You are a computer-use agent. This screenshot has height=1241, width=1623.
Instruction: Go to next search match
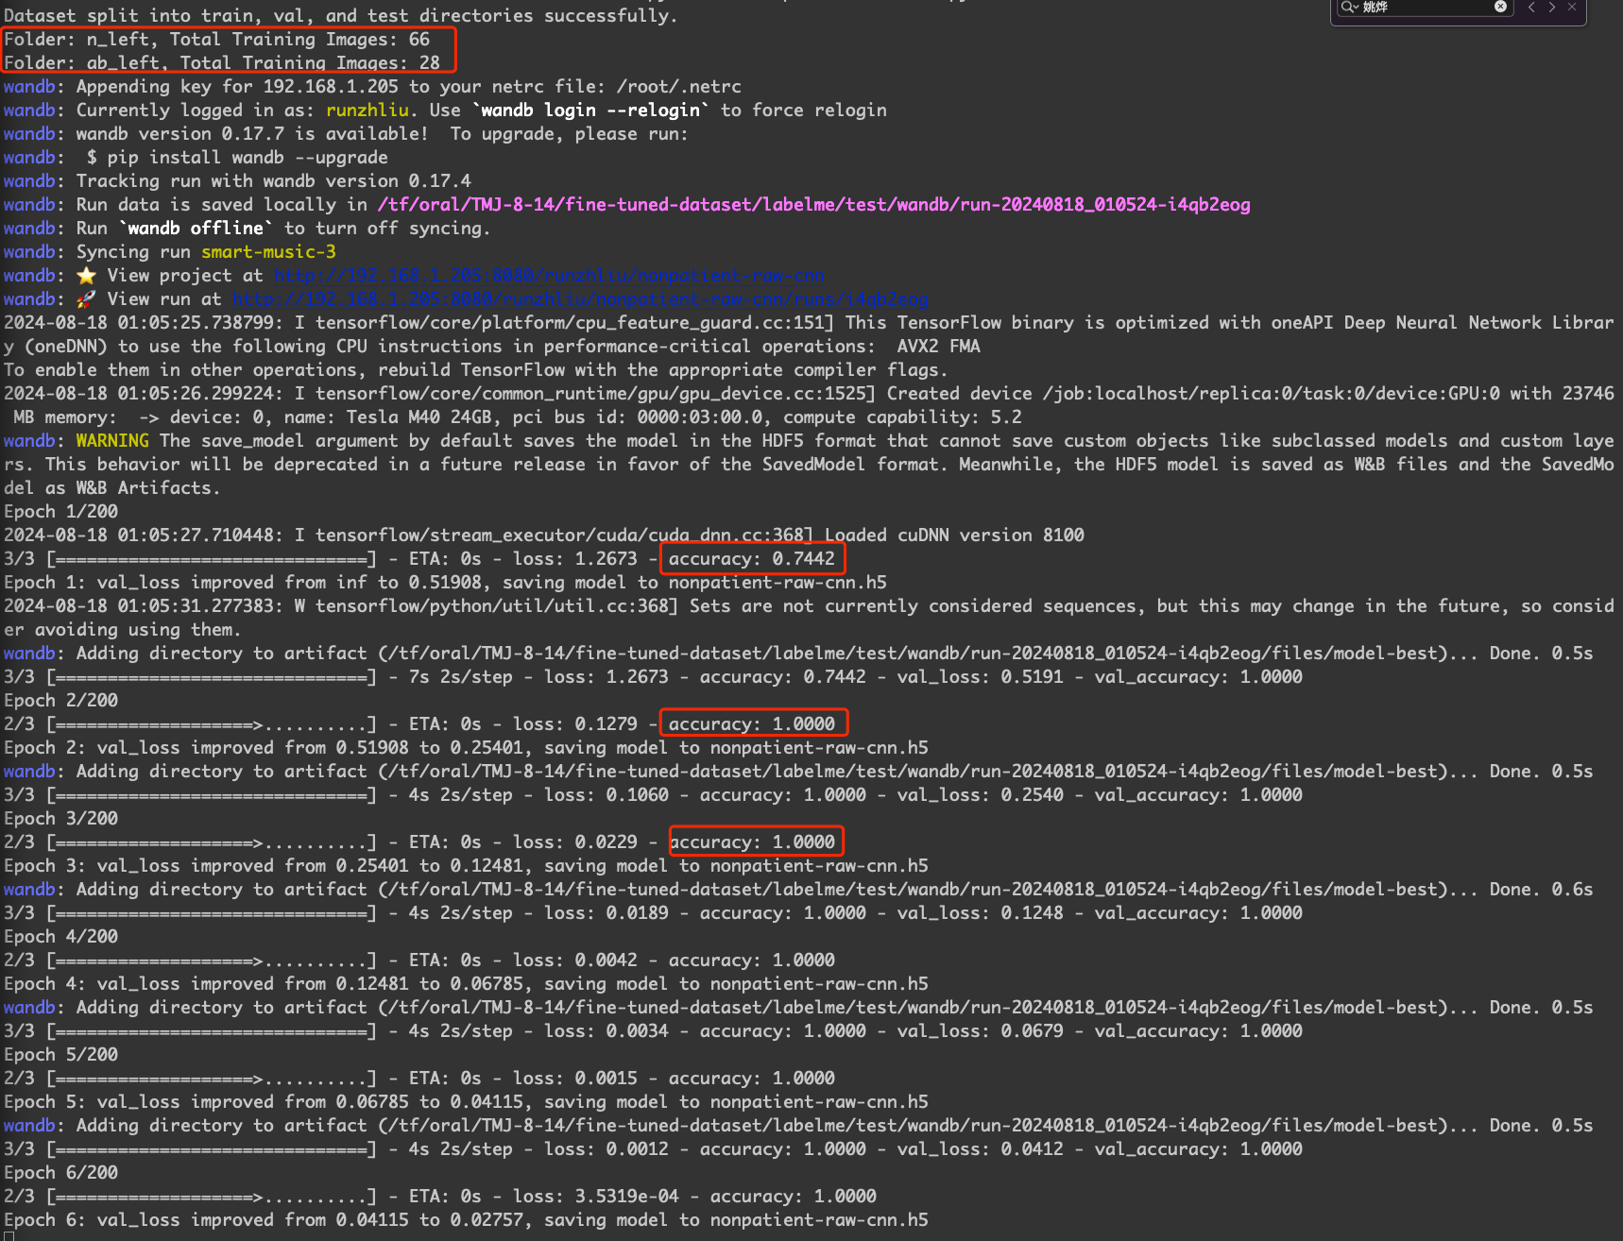click(1552, 7)
